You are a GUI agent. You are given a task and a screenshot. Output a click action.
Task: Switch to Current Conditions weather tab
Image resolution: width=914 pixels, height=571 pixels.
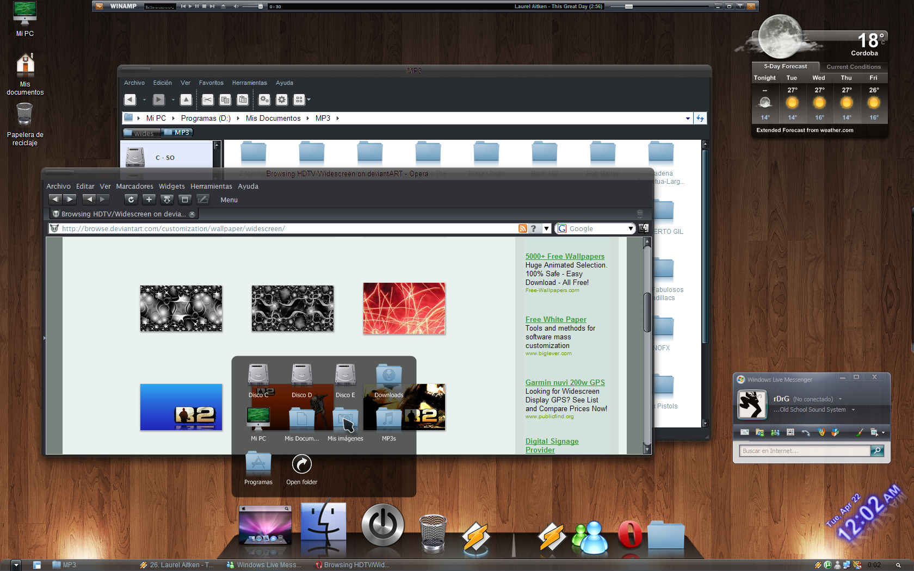pos(853,67)
